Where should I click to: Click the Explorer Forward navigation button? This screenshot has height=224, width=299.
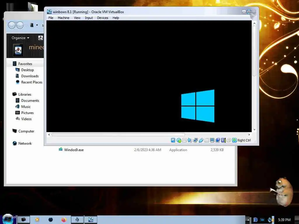coord(20,25)
